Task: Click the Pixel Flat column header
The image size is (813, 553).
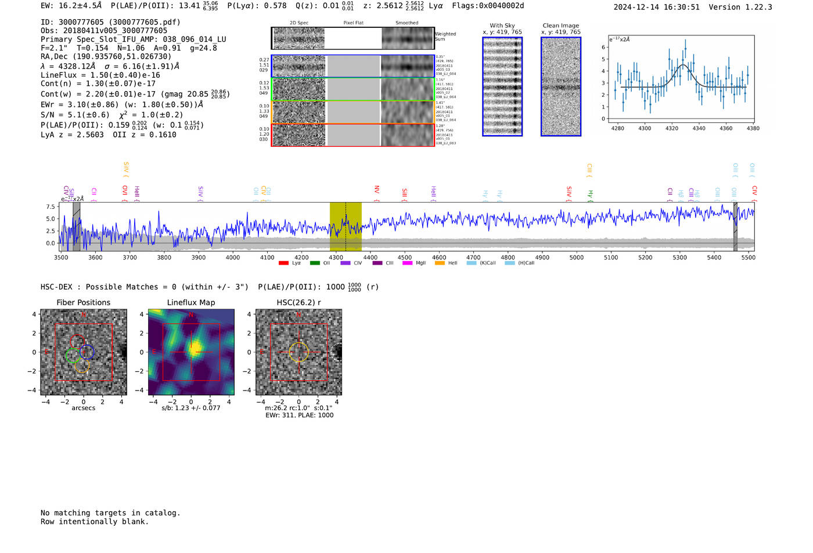Action: (354, 23)
